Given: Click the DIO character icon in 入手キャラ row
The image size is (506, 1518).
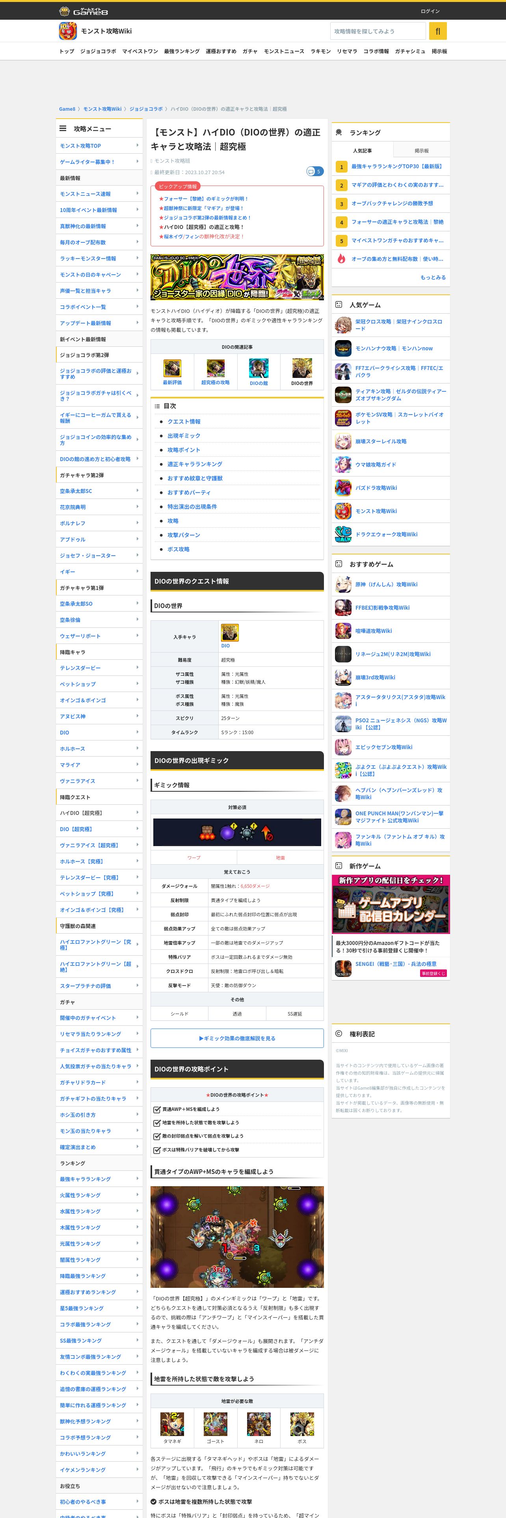Looking at the screenshot, I should 230,632.
